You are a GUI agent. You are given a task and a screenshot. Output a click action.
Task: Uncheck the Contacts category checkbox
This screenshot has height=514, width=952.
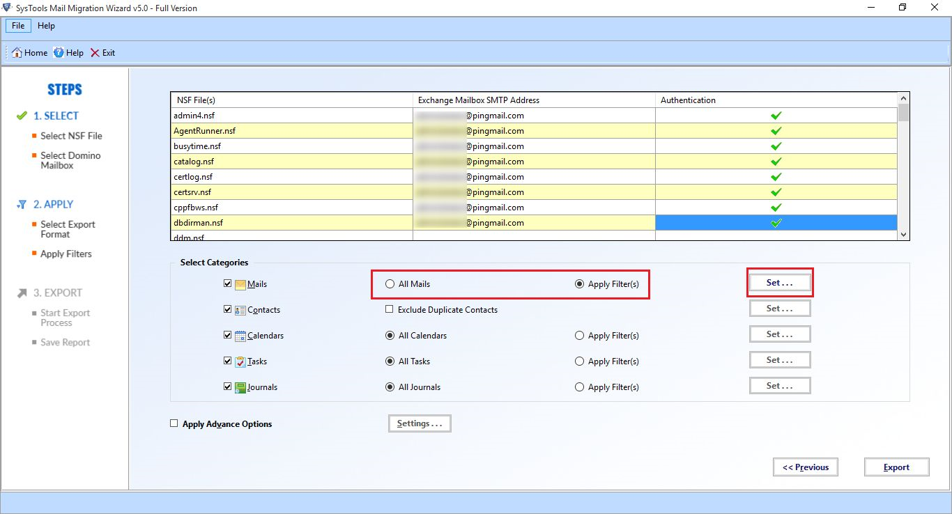[228, 310]
